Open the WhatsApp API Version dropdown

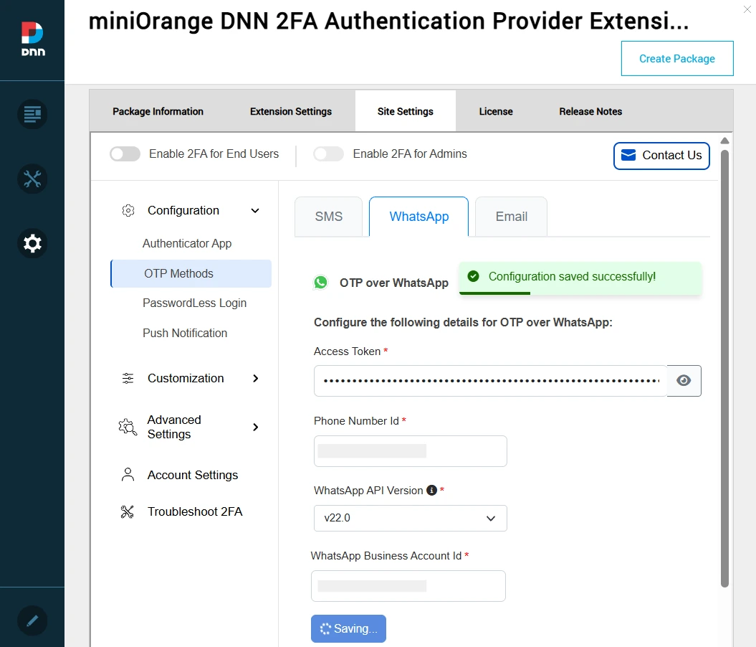(411, 518)
